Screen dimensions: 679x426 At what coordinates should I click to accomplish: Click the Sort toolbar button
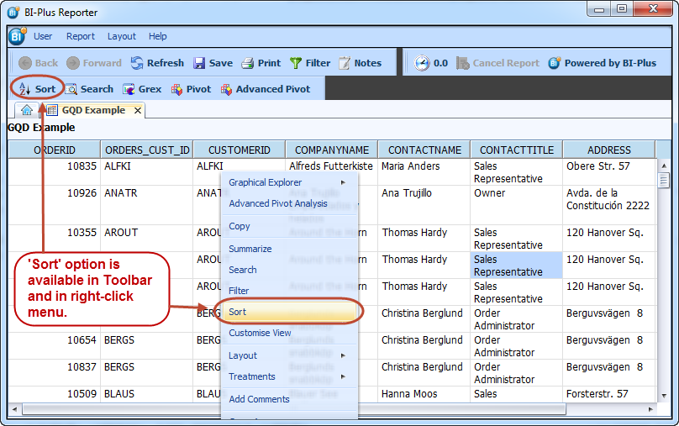click(37, 89)
